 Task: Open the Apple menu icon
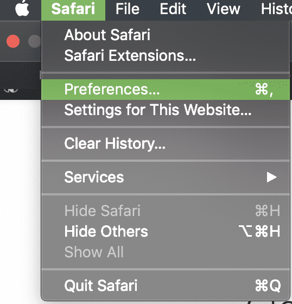22,8
